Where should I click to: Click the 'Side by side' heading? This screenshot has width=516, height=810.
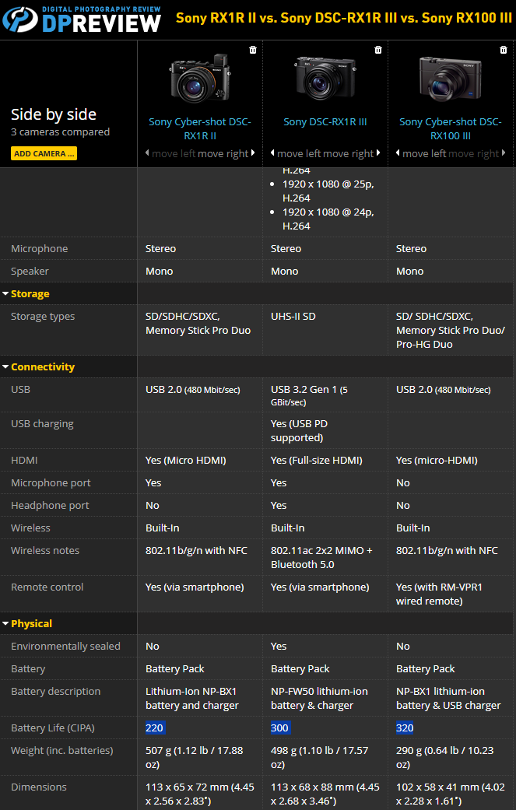click(x=54, y=114)
